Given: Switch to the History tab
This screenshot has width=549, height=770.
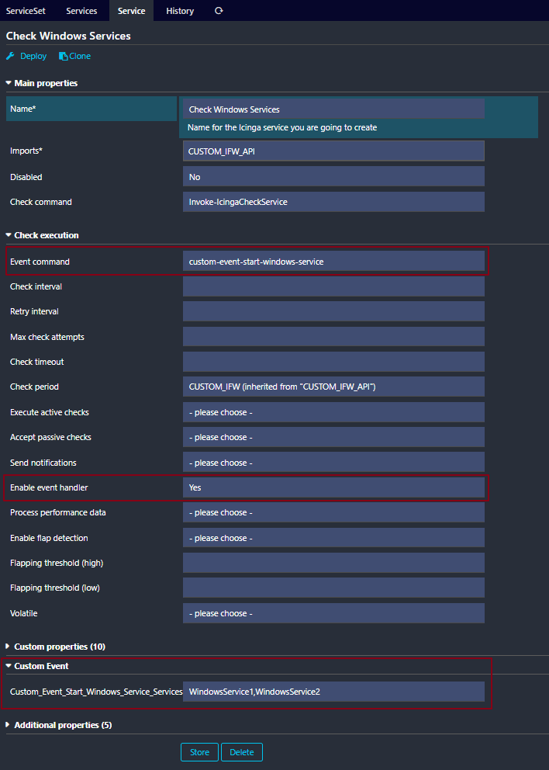Looking at the screenshot, I should click(180, 11).
